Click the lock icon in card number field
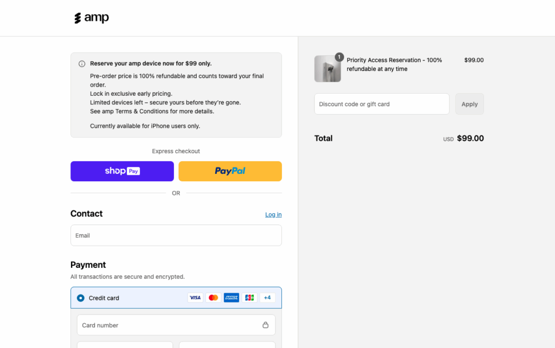555x348 pixels. point(266,325)
